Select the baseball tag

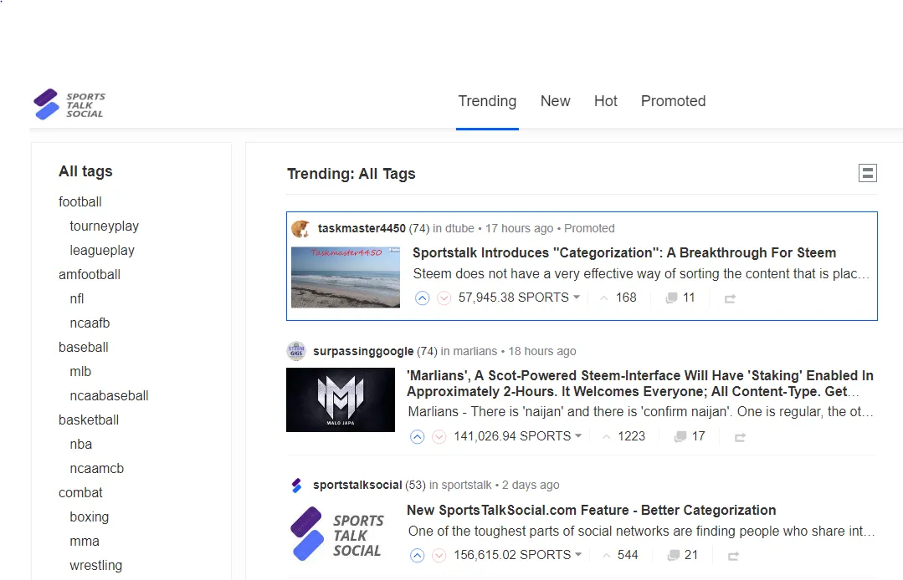click(84, 347)
